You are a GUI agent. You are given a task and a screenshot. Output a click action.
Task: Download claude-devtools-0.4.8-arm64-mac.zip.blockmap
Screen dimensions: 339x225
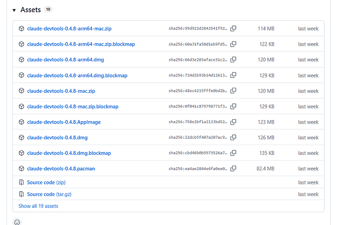81,44
